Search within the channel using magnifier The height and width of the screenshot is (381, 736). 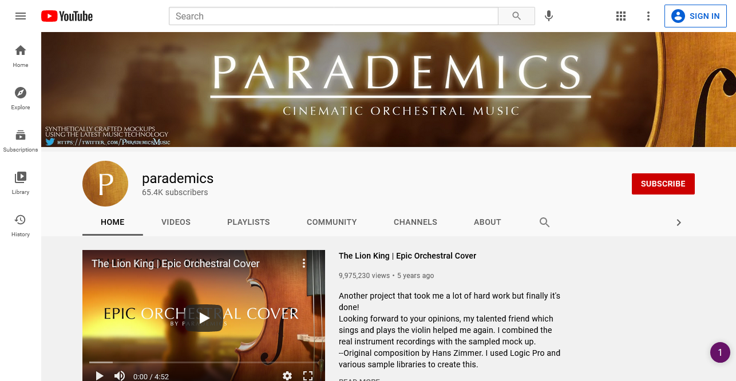[544, 222]
